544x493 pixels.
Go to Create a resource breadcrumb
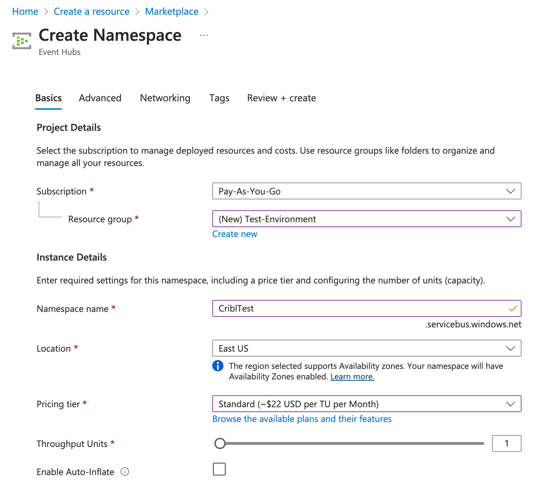pyautogui.click(x=91, y=11)
